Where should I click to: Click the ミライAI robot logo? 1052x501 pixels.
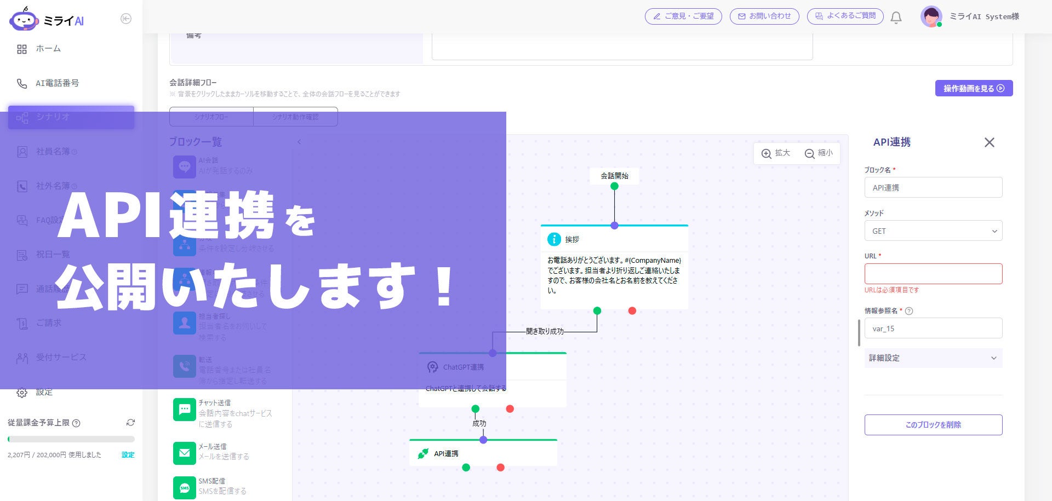click(24, 19)
